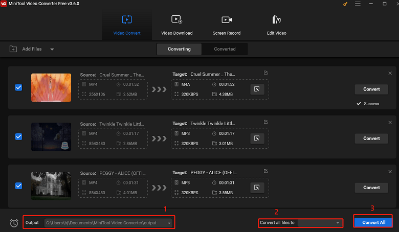This screenshot has height=232, width=399.
Task: Open the scheduled task clock icon
Action: [14, 223]
